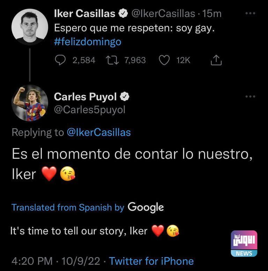Image resolution: width=268 pixels, height=271 pixels.
Task: Like Iker Casillas's tweet with the heart
Action: pos(164,60)
